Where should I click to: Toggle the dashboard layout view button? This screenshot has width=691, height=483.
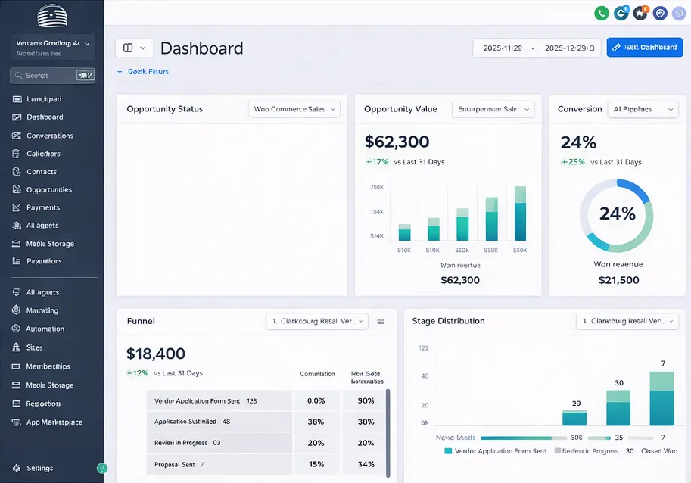[x=135, y=48]
